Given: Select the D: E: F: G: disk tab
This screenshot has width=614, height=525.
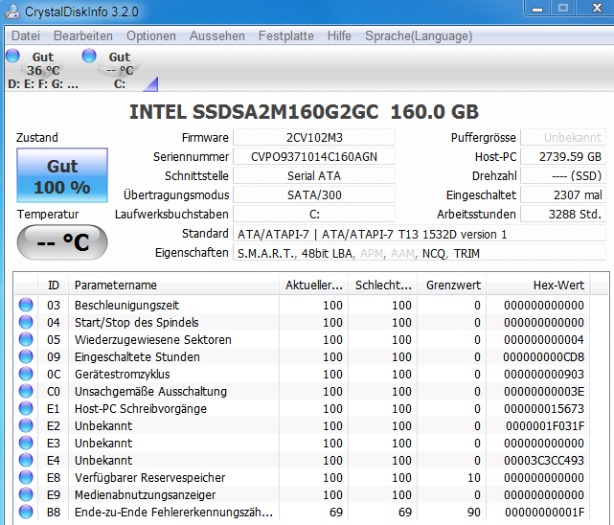Looking at the screenshot, I should 42,70.
